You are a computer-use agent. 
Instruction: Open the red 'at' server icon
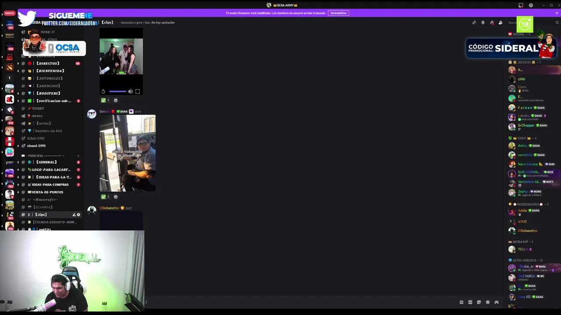(x=10, y=99)
